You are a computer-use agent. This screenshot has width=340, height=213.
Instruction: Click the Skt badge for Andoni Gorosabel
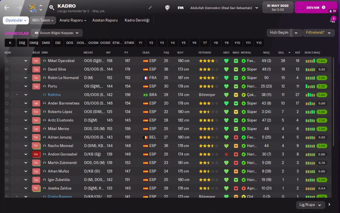(x=36, y=154)
